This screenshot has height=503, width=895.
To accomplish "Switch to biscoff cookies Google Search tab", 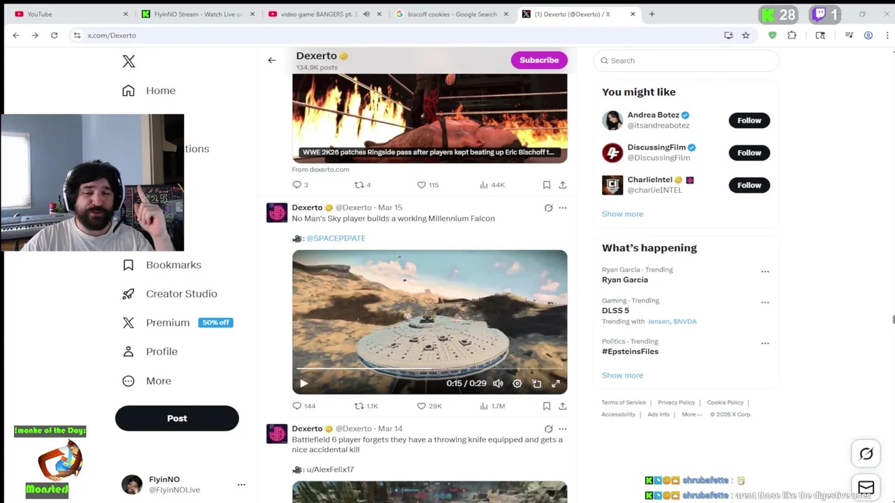I will (x=452, y=14).
